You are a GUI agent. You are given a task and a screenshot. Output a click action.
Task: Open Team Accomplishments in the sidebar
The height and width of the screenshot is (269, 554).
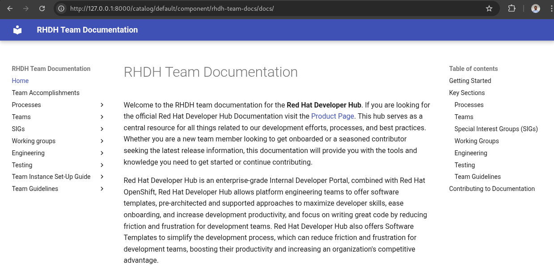pyautogui.click(x=46, y=93)
